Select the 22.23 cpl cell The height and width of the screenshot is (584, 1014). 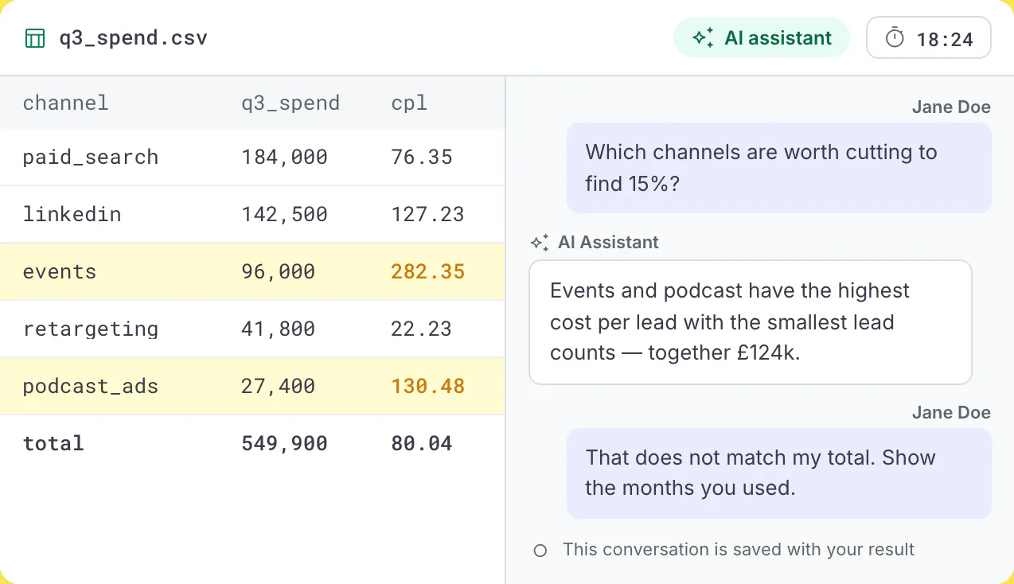coord(422,329)
